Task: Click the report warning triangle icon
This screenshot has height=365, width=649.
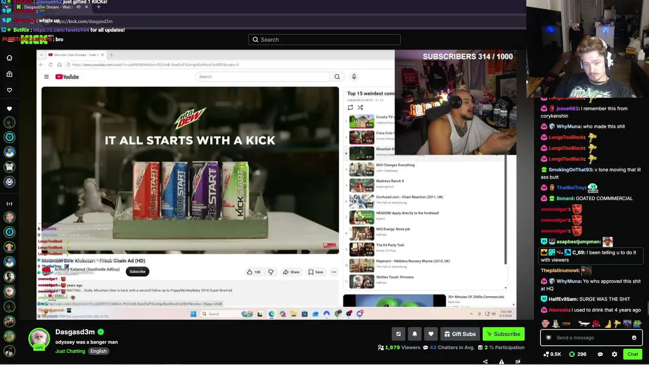Action: (x=501, y=361)
